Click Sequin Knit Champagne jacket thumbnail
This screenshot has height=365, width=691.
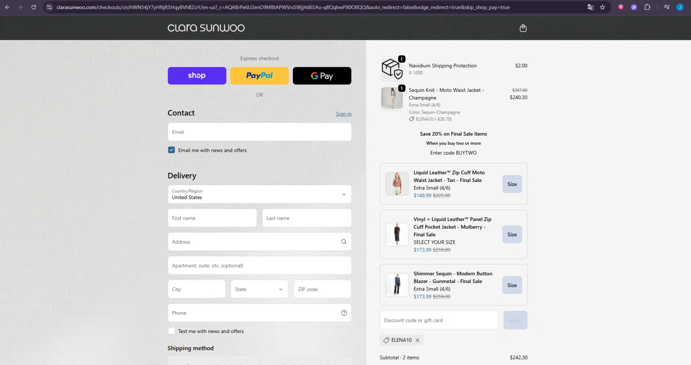[392, 98]
